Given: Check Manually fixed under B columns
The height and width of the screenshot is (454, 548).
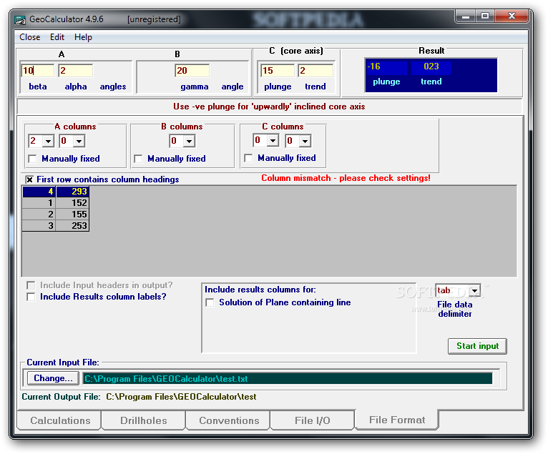Looking at the screenshot, I should [x=138, y=159].
